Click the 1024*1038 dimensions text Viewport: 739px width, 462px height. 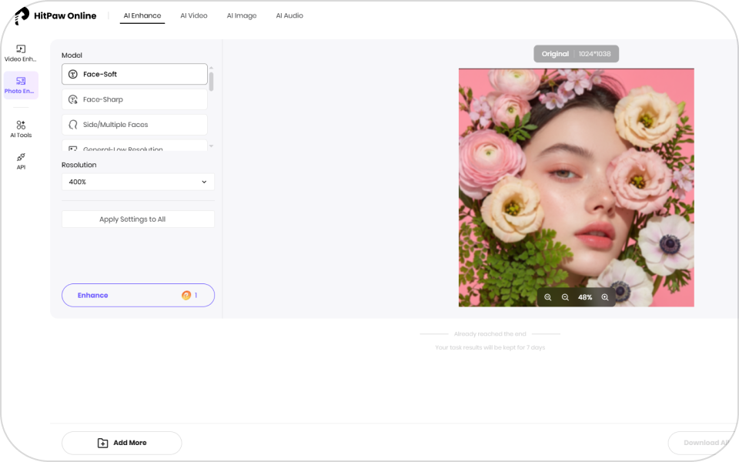[x=595, y=54]
